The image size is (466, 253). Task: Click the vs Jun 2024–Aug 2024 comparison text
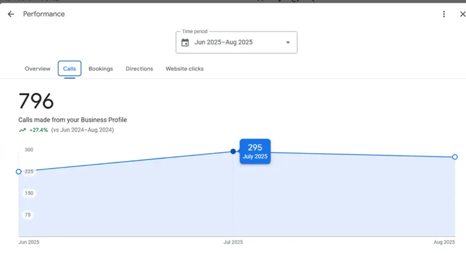[x=82, y=130]
